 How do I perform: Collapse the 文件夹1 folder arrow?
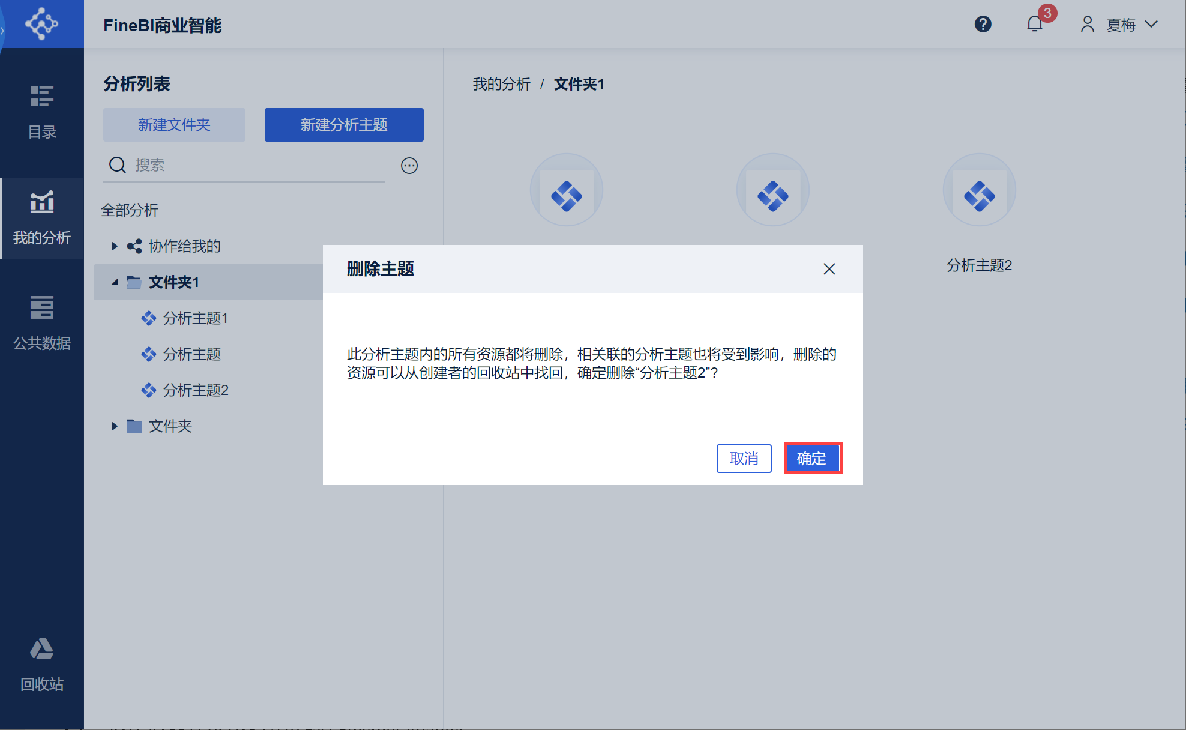114,282
